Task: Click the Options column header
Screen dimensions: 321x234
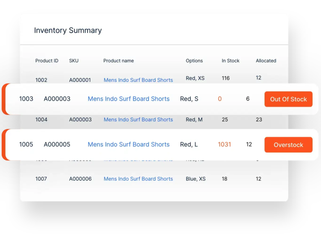Action: tap(194, 61)
